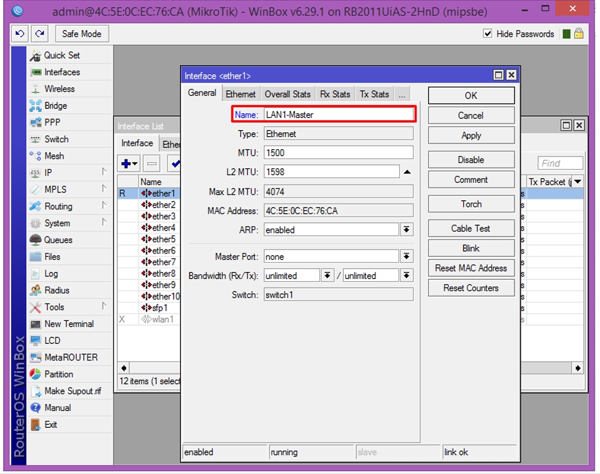Click the Name input field
The image size is (600, 474).
click(338, 115)
